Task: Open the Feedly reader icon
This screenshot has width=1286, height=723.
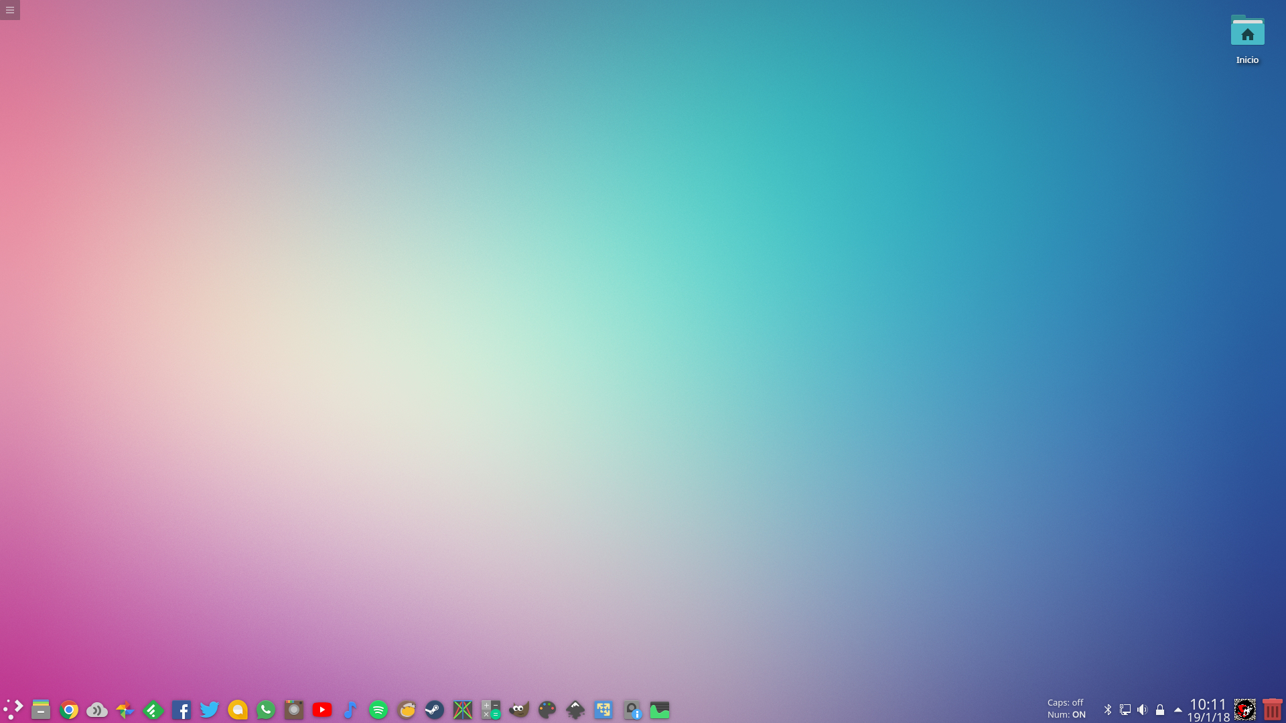Action: click(153, 710)
